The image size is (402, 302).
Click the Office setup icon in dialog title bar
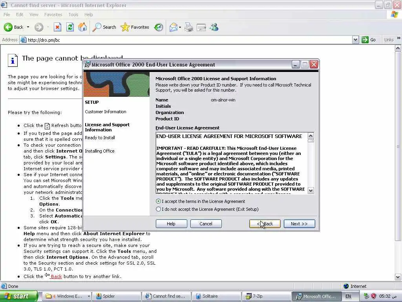(x=88, y=64)
